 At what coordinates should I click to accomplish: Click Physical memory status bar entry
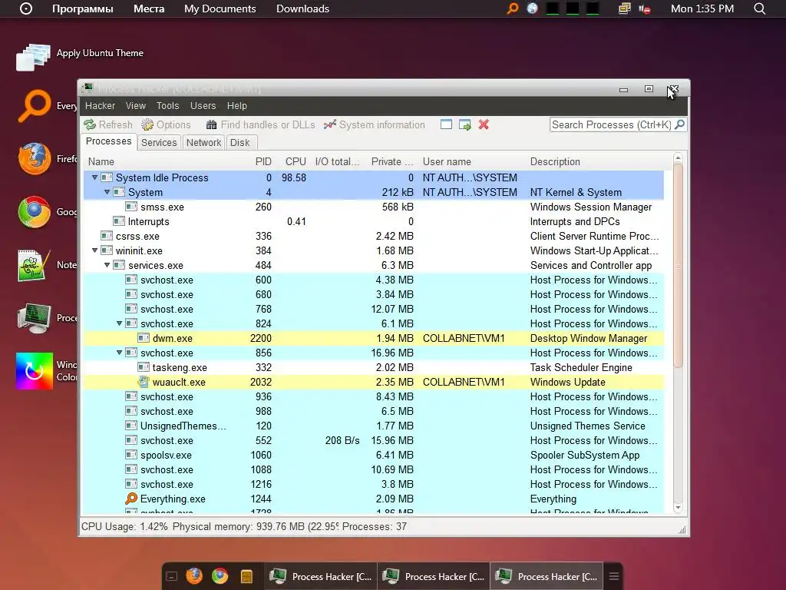coord(255,526)
